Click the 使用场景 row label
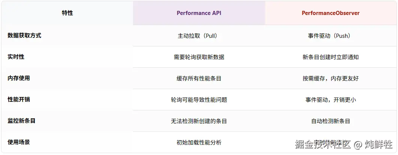This screenshot has height=155, width=398. pos(19,142)
